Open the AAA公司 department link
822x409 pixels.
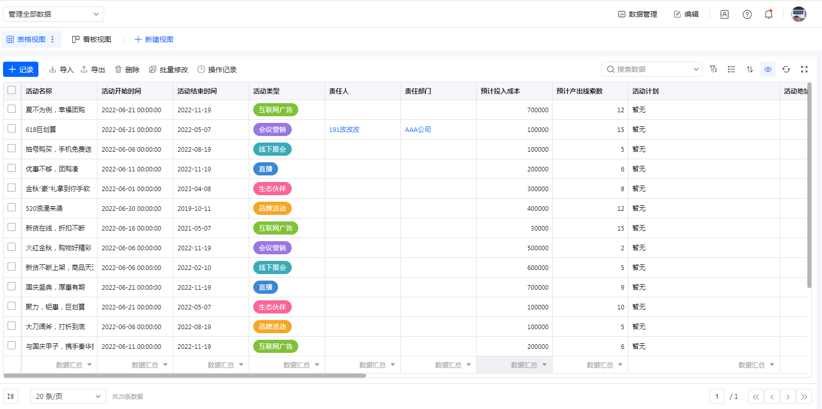(418, 129)
